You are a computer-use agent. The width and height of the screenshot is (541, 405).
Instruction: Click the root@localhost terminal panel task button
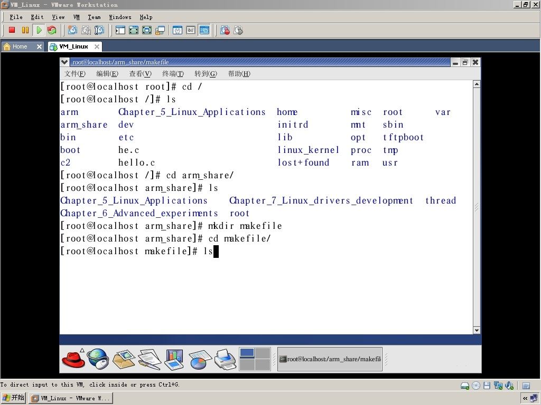pyautogui.click(x=330, y=359)
